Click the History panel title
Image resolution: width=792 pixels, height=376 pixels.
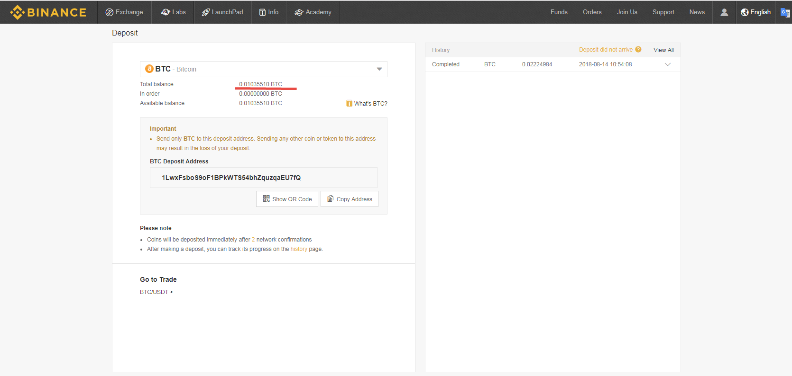pyautogui.click(x=441, y=50)
